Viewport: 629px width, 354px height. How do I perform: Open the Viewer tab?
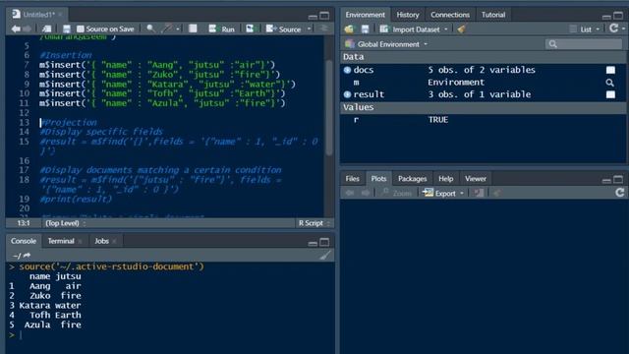tap(476, 179)
